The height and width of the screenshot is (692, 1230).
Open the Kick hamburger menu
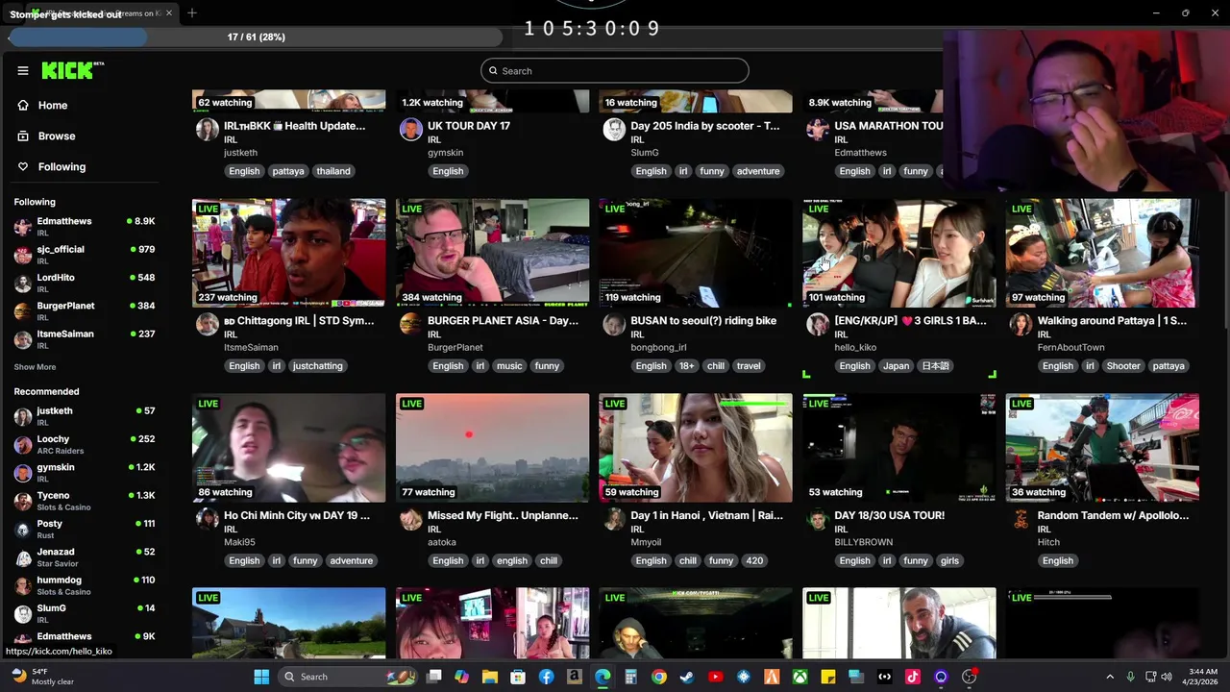23,70
